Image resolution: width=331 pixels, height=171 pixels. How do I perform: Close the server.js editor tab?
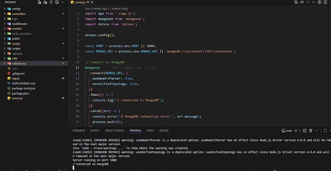91,2
